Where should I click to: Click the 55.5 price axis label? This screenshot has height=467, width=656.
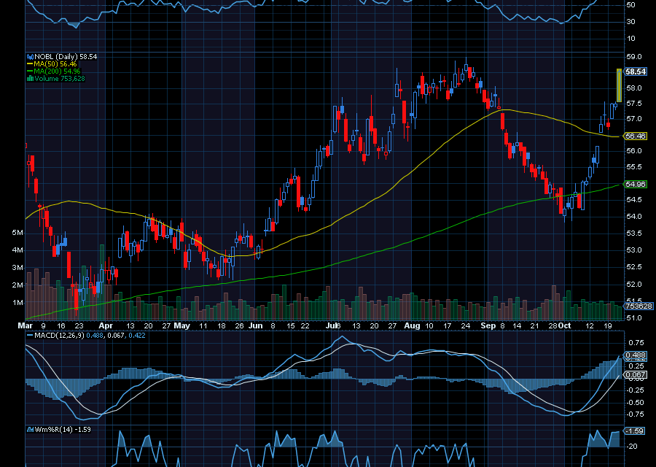634,167
